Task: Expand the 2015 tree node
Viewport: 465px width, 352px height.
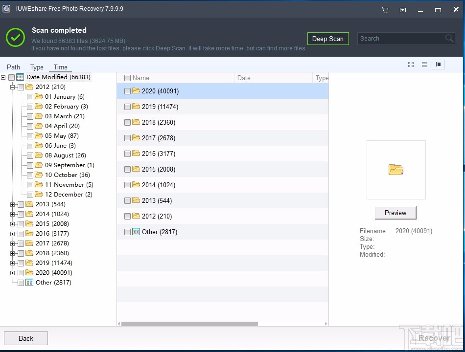Action: [12, 224]
